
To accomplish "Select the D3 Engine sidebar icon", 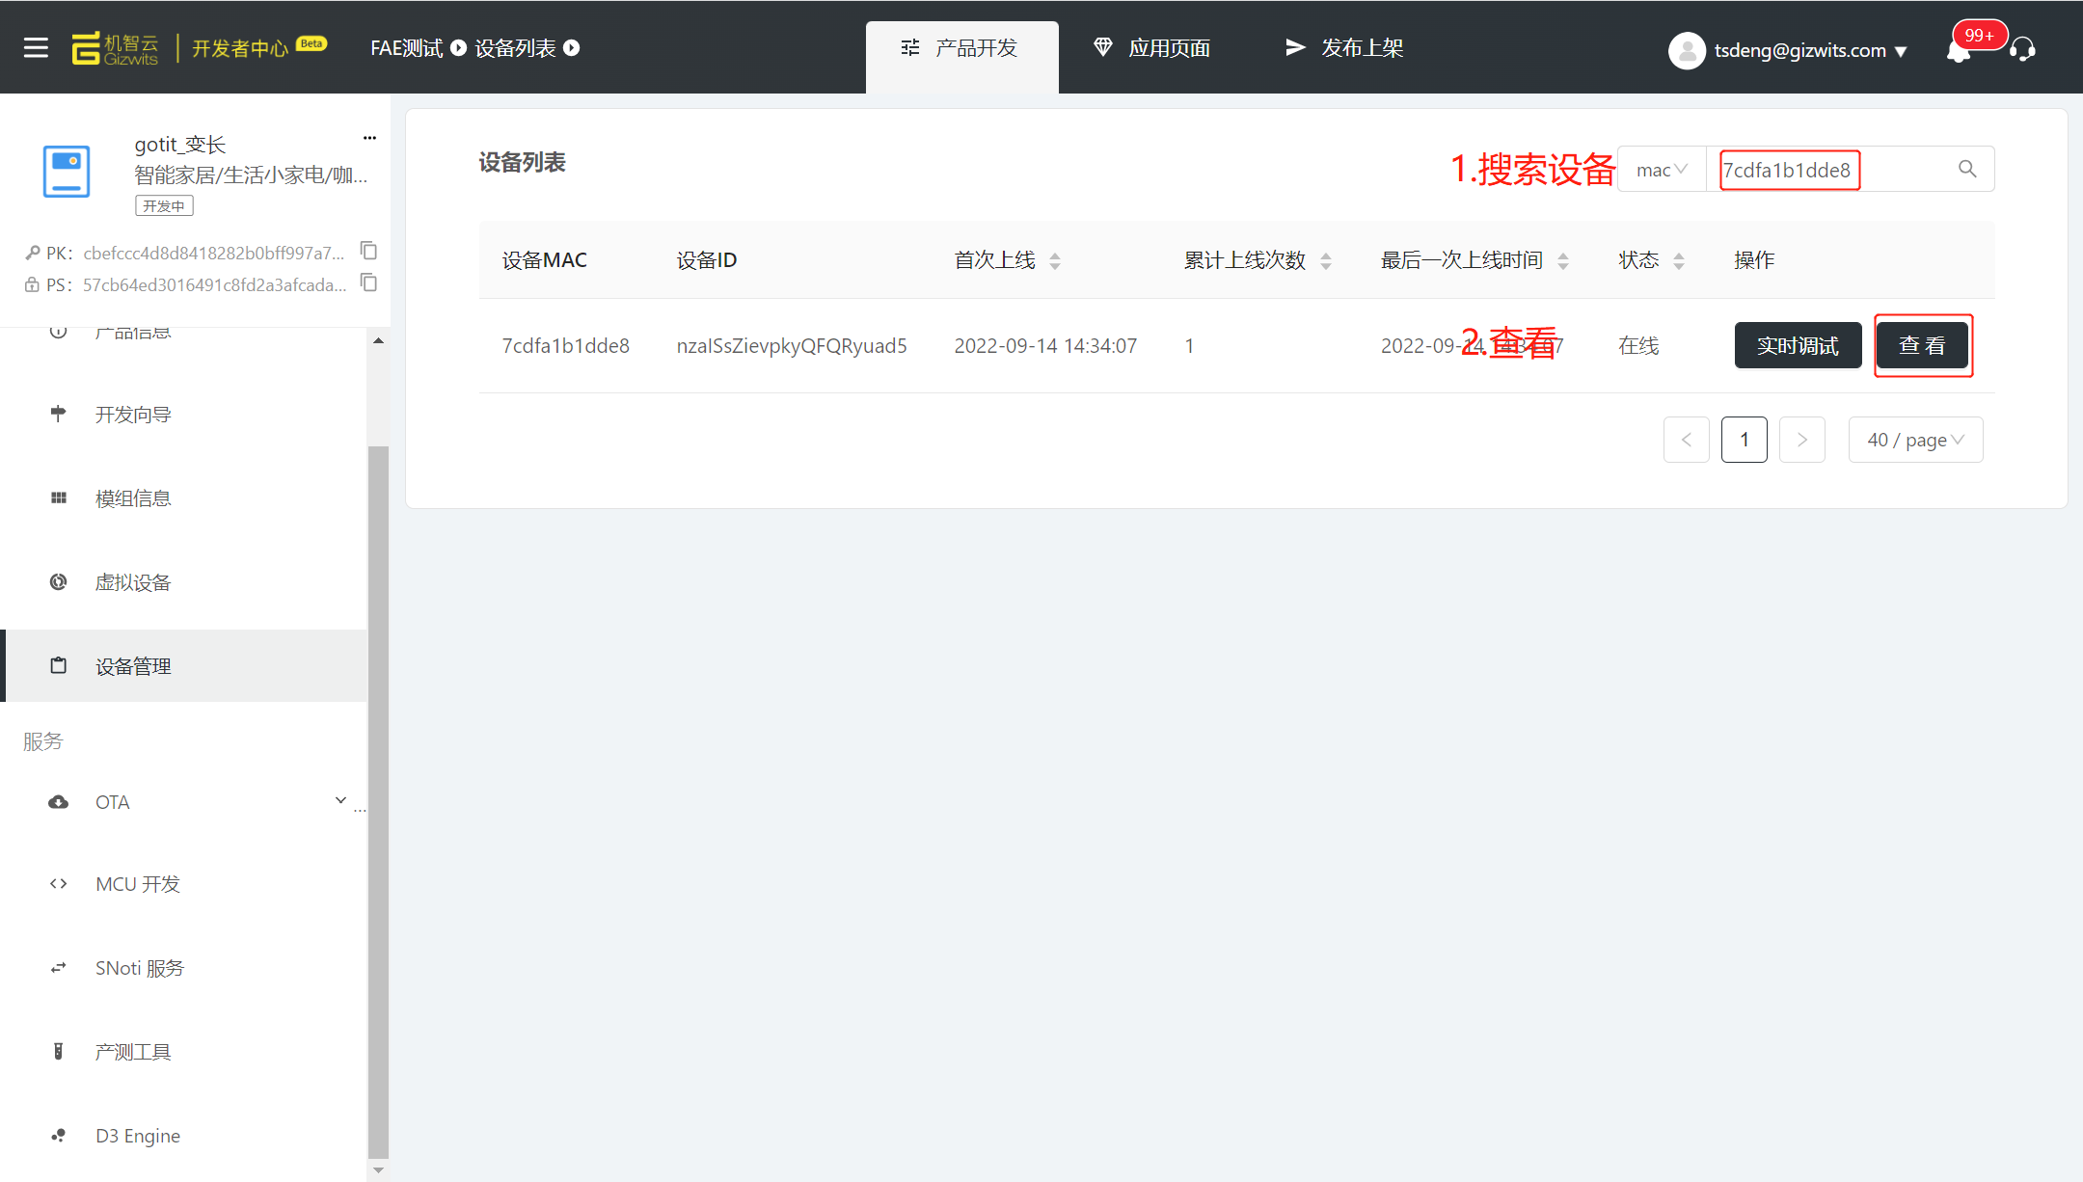I will [x=58, y=1135].
